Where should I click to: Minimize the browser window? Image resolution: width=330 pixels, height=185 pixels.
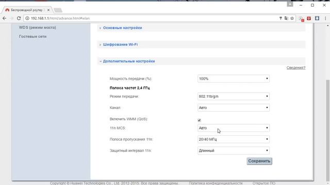[301, 5]
